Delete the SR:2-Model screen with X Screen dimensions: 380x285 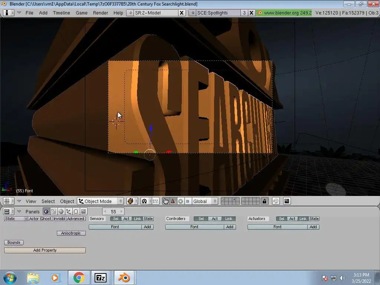coord(181,13)
